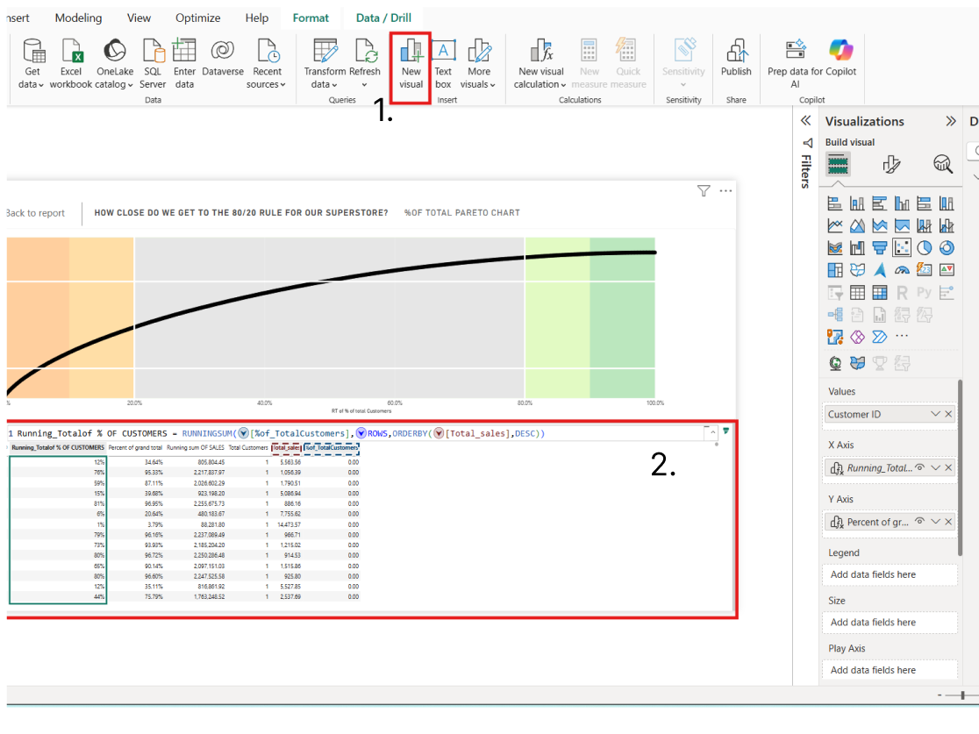Select the scatter chart visual
979x734 pixels.
pos(902,248)
